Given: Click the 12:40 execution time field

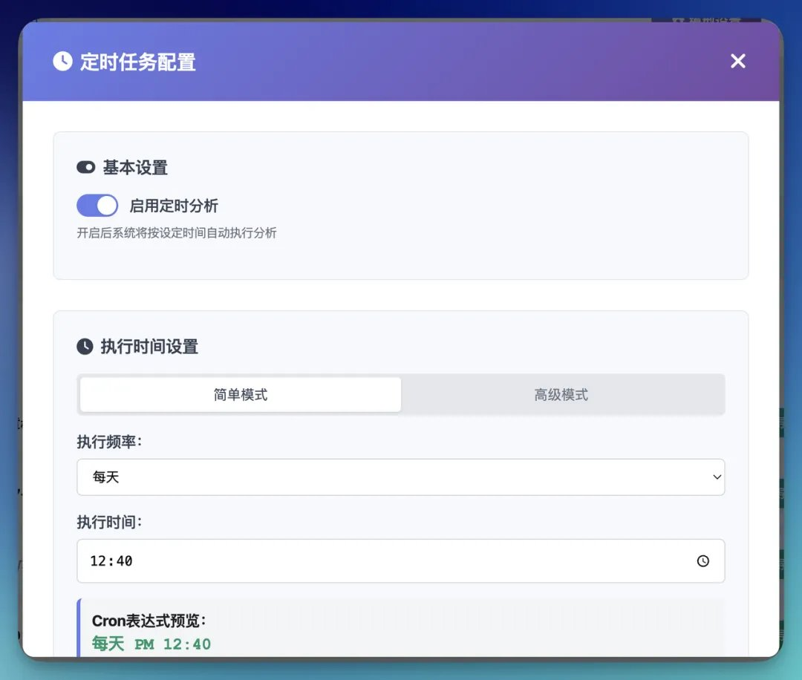Looking at the screenshot, I should point(401,561).
